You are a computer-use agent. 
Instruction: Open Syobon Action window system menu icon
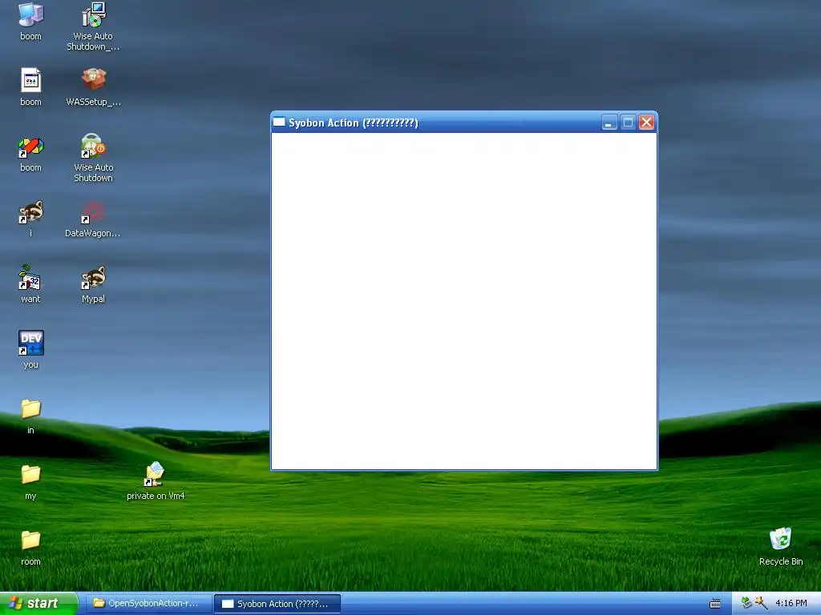(x=279, y=123)
